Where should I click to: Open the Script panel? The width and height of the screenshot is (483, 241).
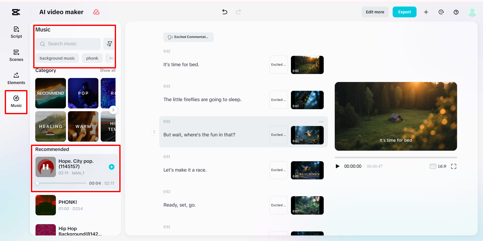(x=16, y=32)
